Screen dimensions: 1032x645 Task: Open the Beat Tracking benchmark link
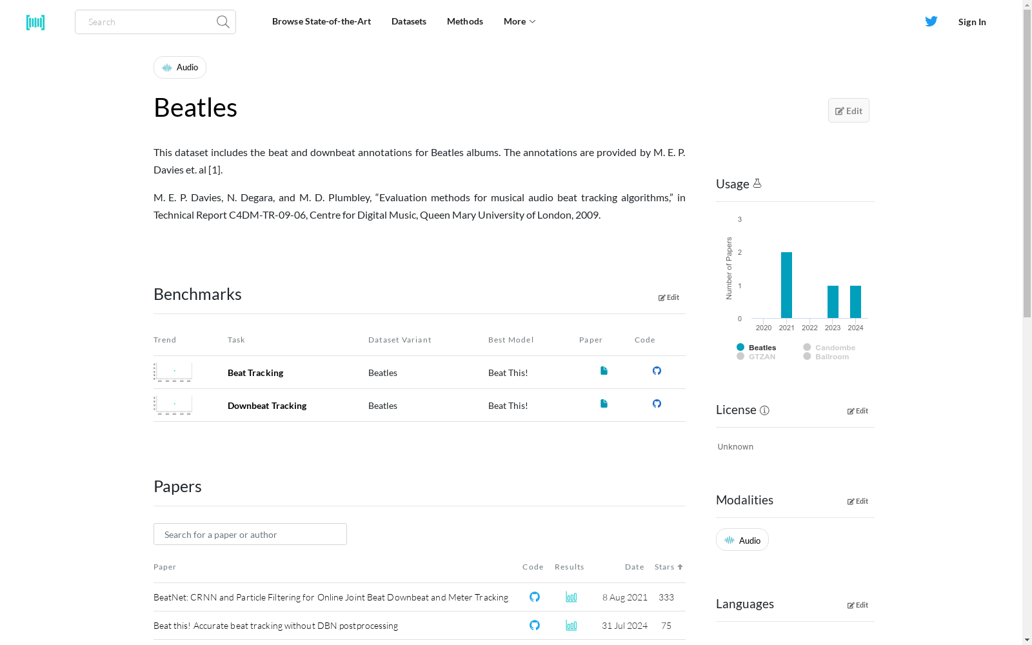click(x=255, y=373)
